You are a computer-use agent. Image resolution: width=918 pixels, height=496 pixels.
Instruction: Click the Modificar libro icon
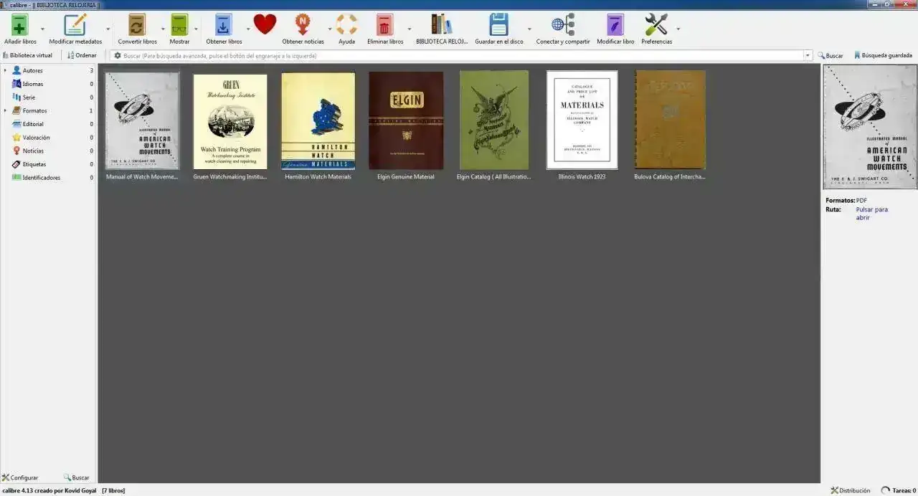coord(615,25)
